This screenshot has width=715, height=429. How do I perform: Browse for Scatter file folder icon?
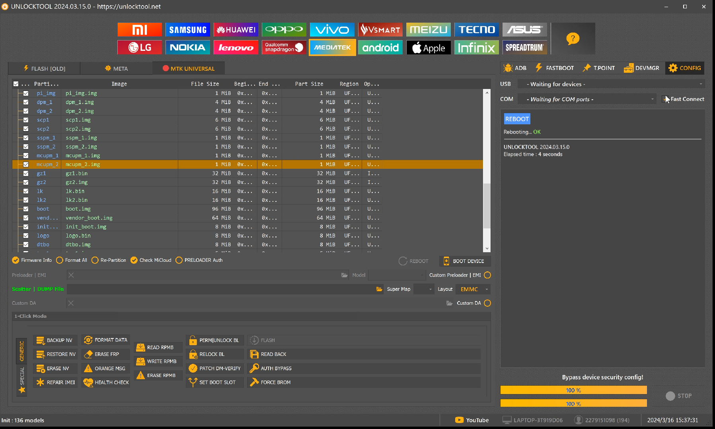tap(379, 289)
